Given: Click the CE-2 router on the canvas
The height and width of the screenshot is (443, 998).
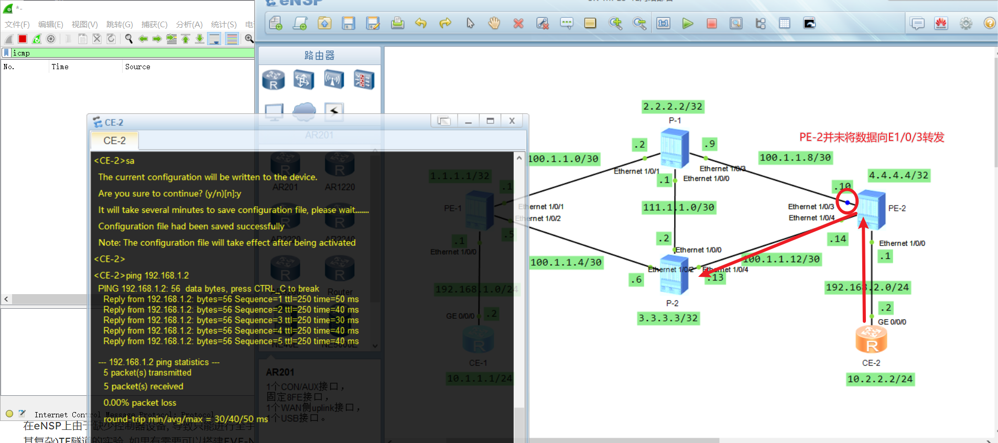Looking at the screenshot, I should pos(871,340).
